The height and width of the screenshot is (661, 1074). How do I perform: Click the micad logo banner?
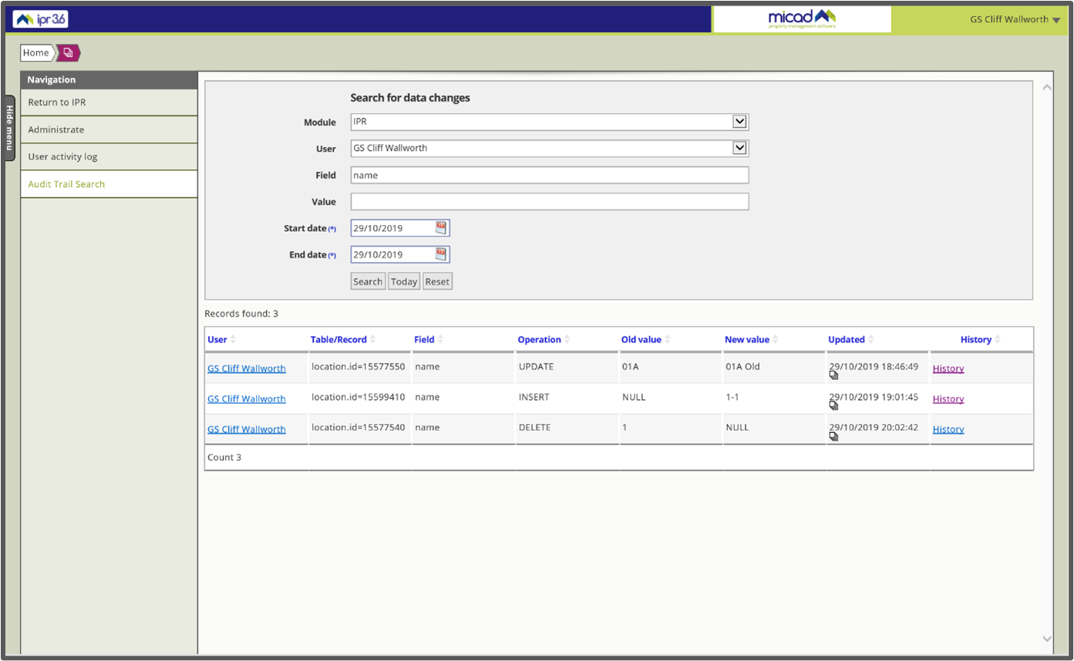(802, 19)
